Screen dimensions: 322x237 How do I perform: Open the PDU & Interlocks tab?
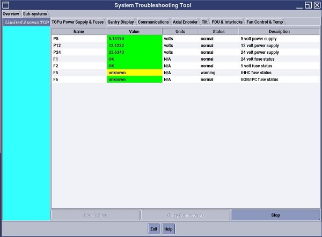[x=228, y=22]
